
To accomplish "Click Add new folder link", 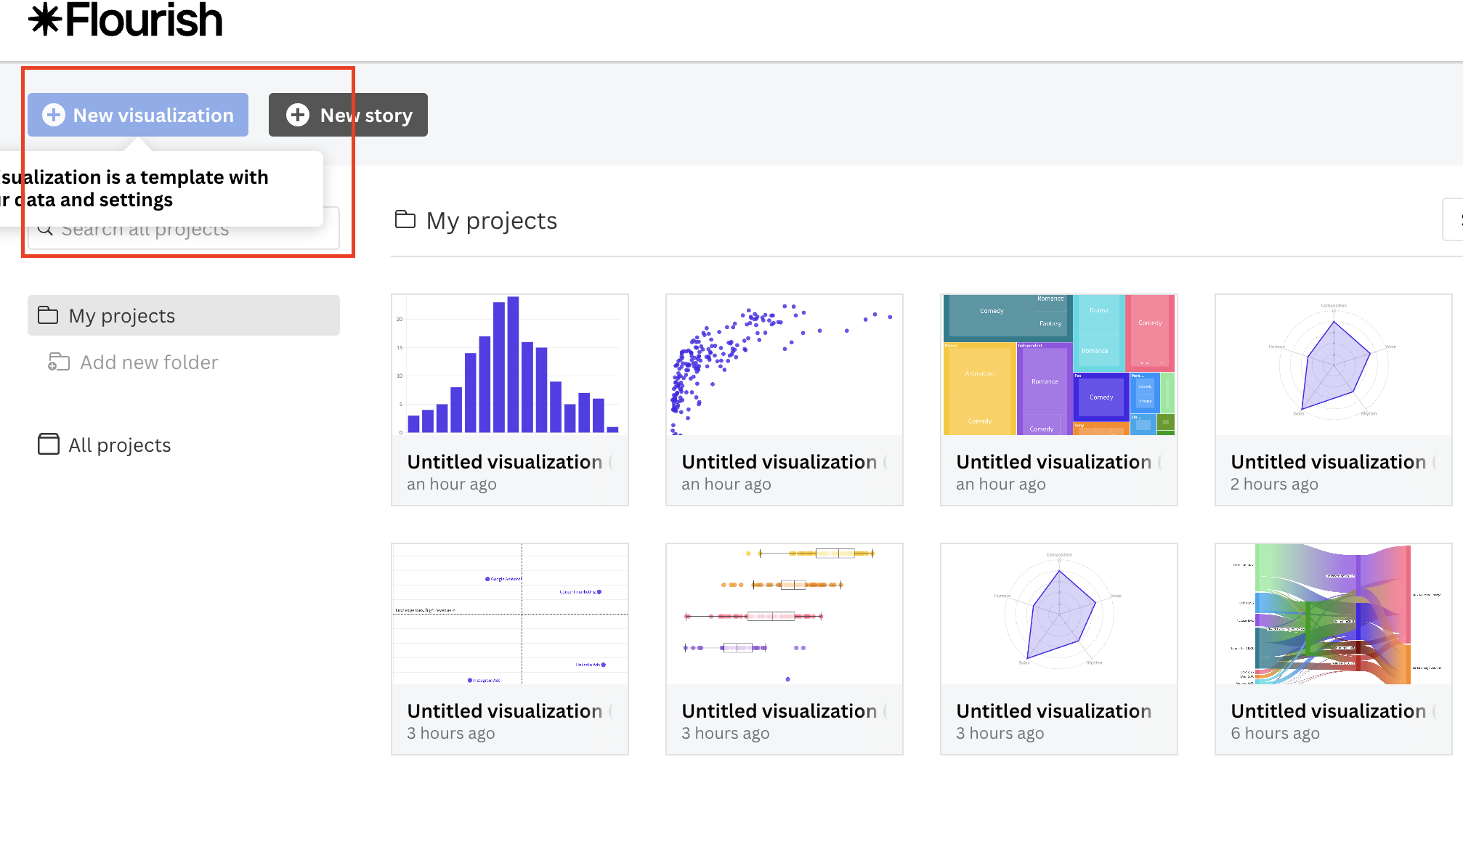I will (149, 362).
